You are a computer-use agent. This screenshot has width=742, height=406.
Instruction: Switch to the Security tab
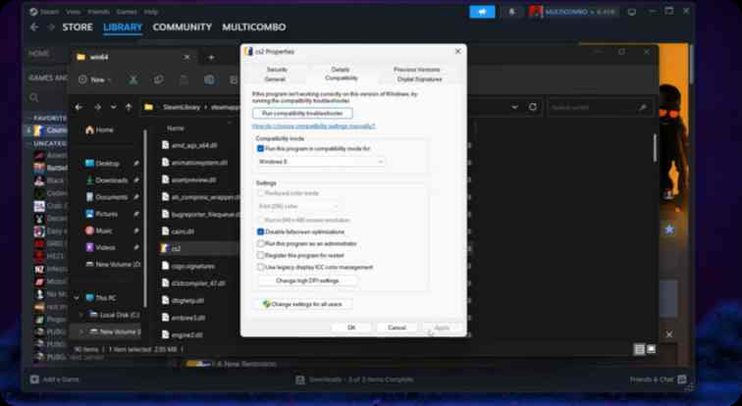pos(277,70)
